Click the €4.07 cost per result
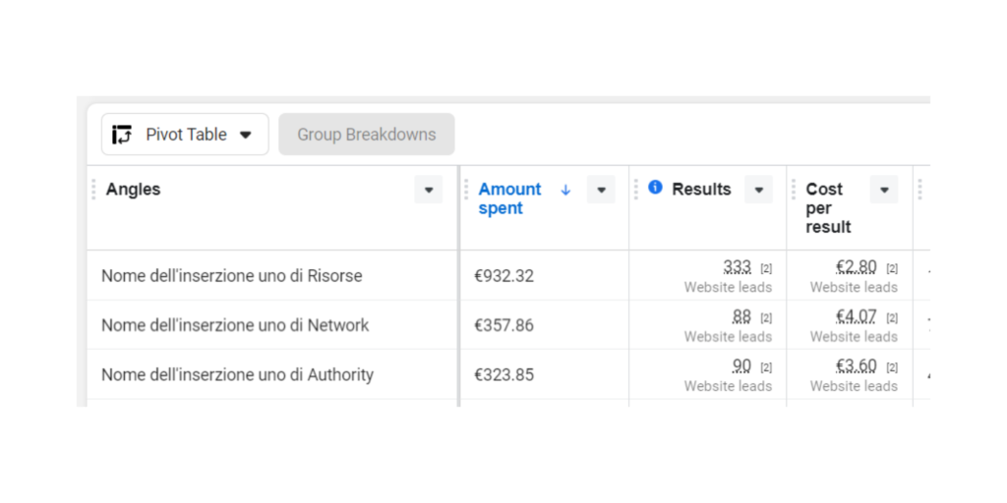 coord(856,316)
